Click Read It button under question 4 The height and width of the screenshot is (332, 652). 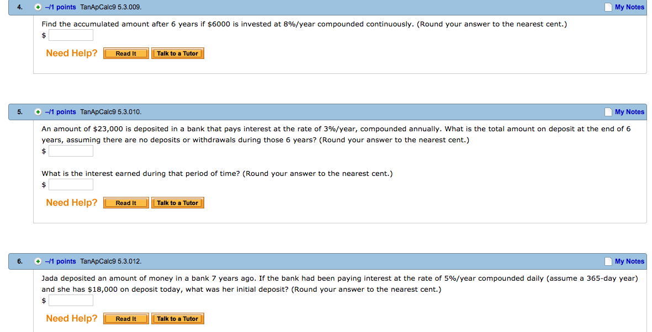point(126,53)
